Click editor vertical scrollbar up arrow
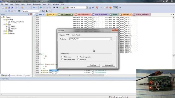Screen dimensions: 175x98 pos(174,17)
